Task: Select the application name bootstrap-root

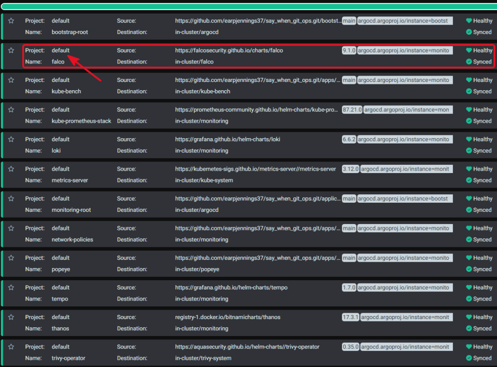Action: 70,32
